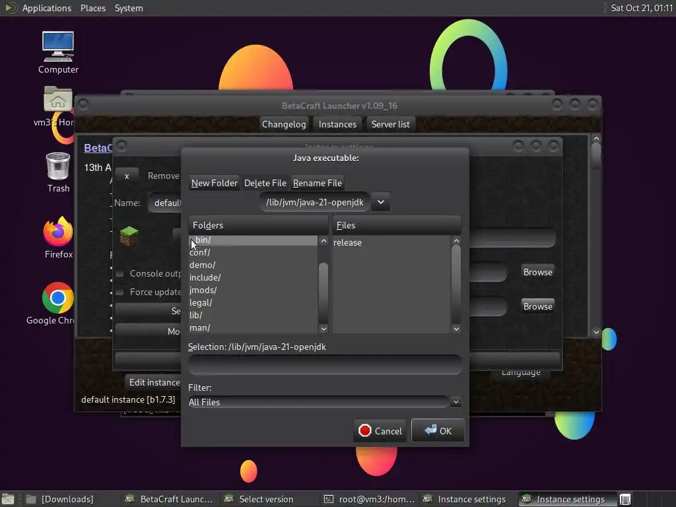Viewport: 676px width, 507px height.
Task: Click the Selection path input field
Action: pos(325,364)
